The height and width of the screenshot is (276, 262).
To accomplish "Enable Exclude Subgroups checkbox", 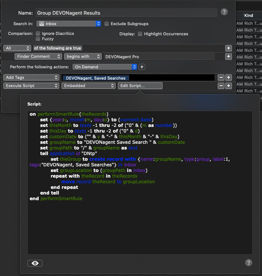I will pyautogui.click(x=107, y=24).
